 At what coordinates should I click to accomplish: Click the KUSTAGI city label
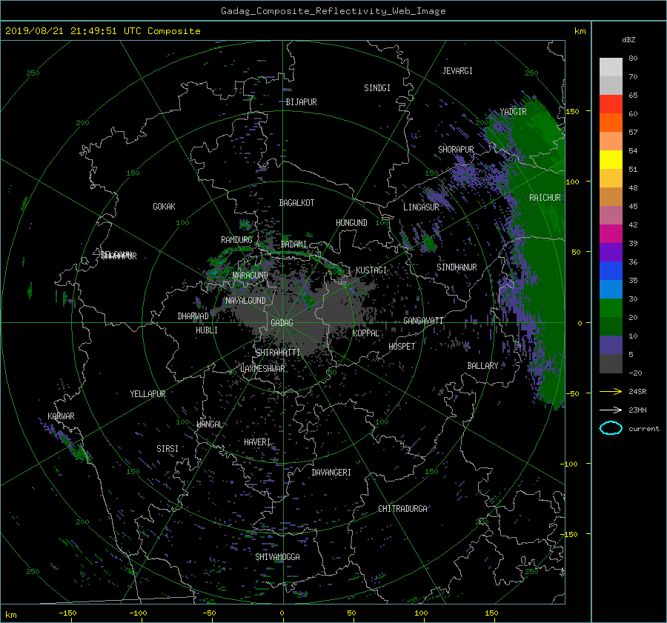371,270
